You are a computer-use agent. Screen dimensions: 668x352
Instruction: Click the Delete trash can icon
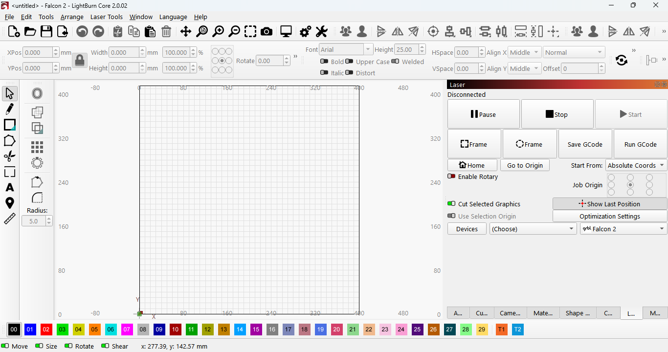166,32
